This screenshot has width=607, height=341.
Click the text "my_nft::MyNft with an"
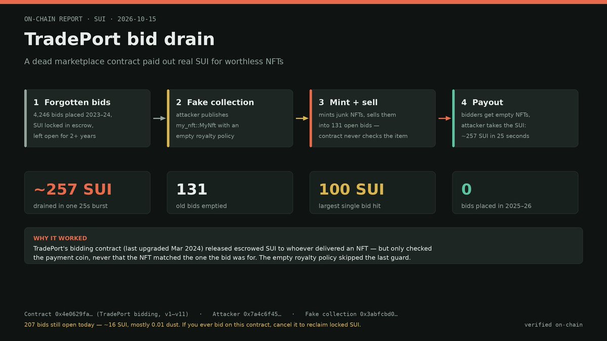coord(207,125)
